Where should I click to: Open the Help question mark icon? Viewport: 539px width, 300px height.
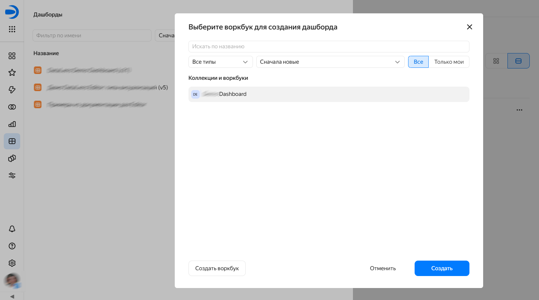(12, 246)
